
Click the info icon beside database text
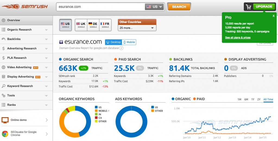pyautogui.click(x=121, y=48)
